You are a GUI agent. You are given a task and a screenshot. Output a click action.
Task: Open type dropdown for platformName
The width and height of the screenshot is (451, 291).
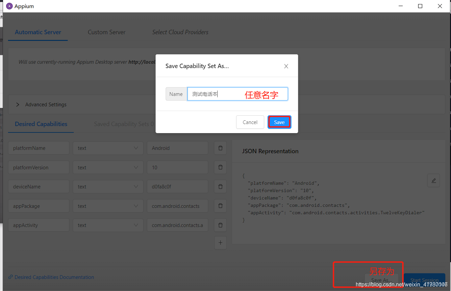click(x=108, y=148)
